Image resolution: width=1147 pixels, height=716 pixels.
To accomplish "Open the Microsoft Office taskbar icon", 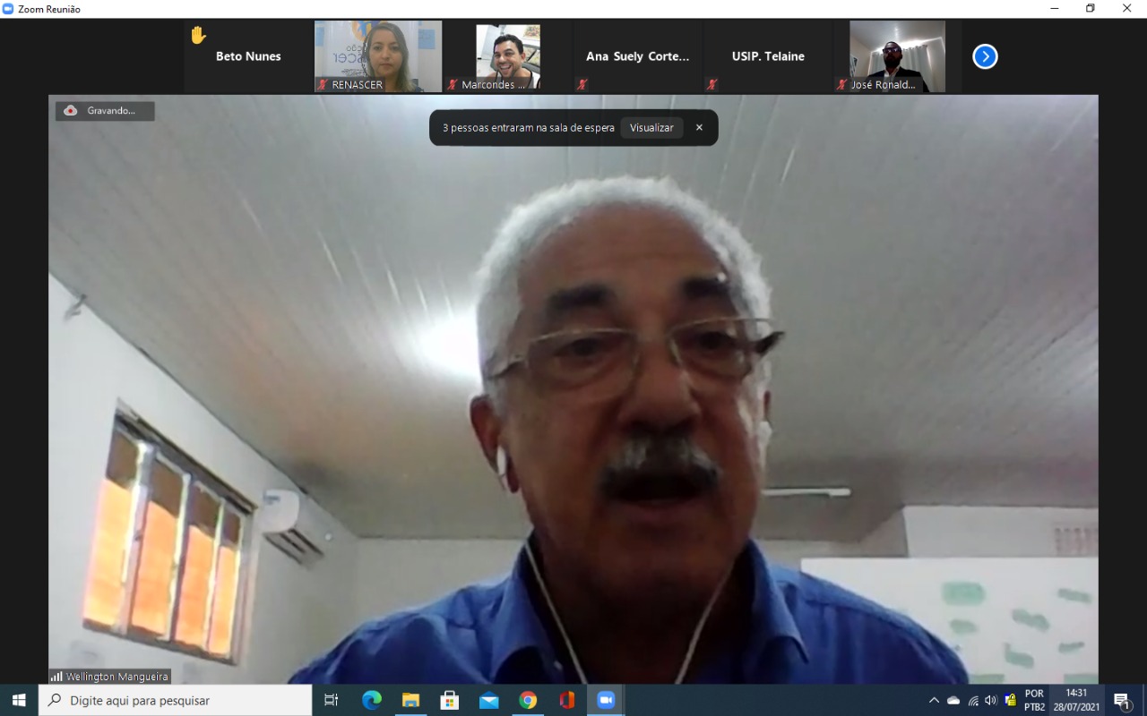I will click(x=566, y=700).
